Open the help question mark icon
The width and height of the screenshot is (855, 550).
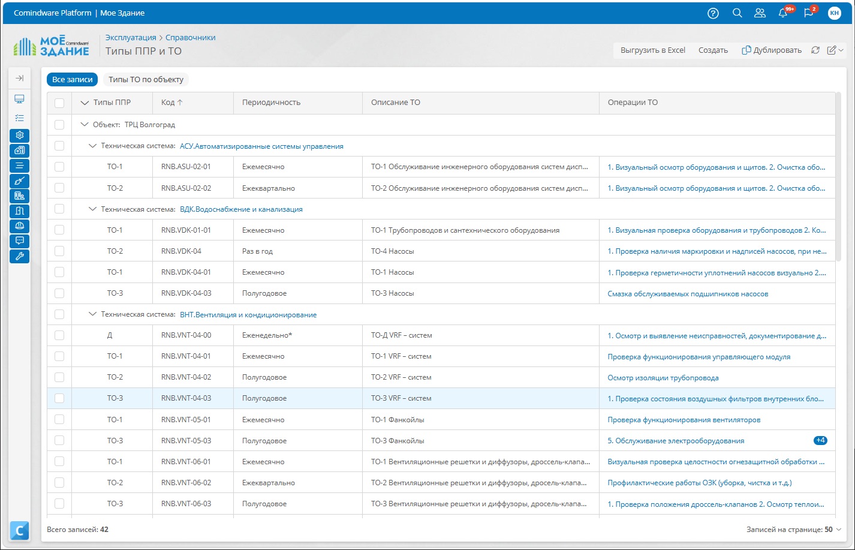click(x=713, y=13)
